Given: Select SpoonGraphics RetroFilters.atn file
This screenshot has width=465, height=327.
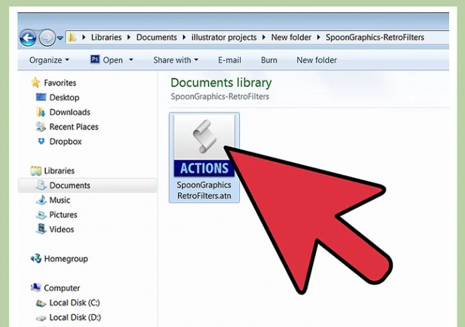Looking at the screenshot, I should pyautogui.click(x=204, y=157).
